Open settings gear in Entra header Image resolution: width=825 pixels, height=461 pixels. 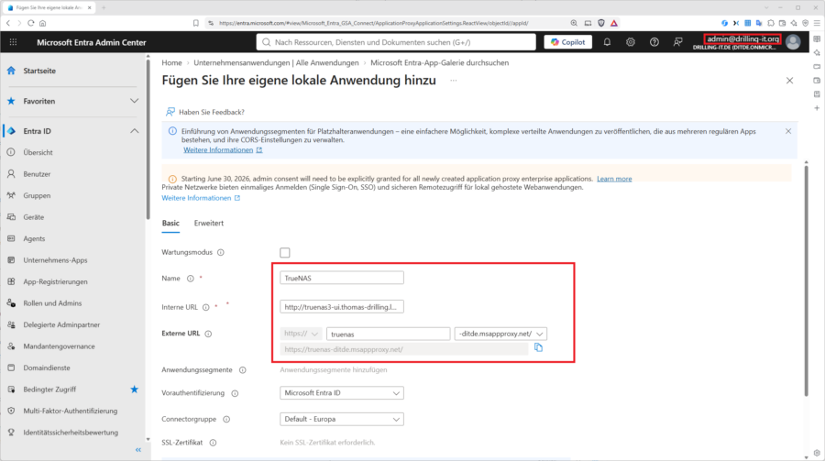pyautogui.click(x=631, y=42)
